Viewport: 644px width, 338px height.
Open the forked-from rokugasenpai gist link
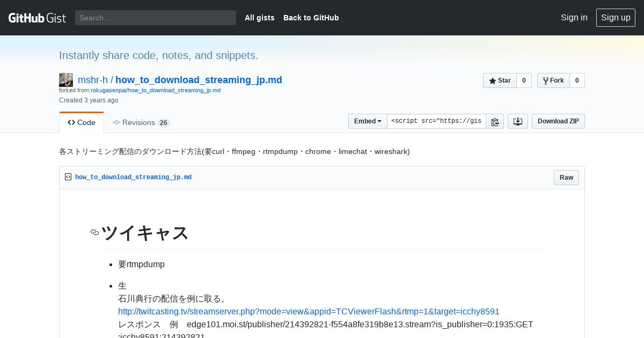(156, 90)
